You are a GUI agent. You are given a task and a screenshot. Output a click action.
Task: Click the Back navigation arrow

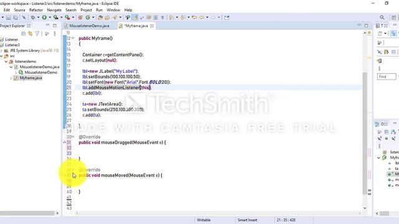(201, 17)
